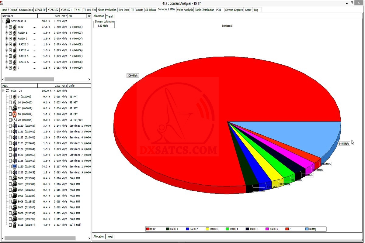Image resolution: width=365 pixels, height=243 pixels.
Task: Click the clock icon for PID 20 TDT/TOT
Action: point(14,120)
